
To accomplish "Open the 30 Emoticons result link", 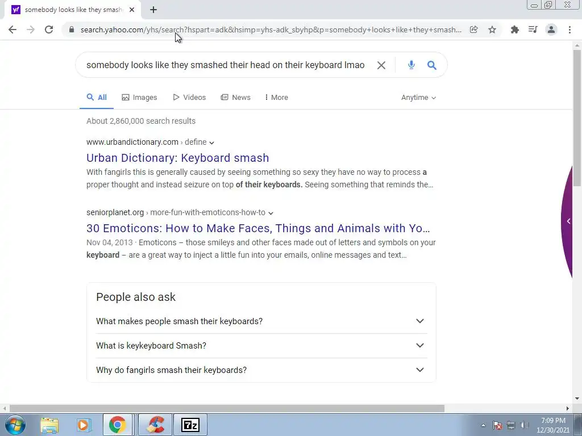I will [x=258, y=228].
